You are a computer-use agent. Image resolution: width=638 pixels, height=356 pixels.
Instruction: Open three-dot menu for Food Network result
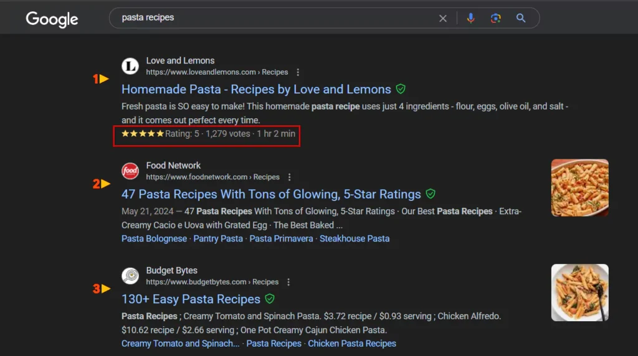click(x=289, y=177)
